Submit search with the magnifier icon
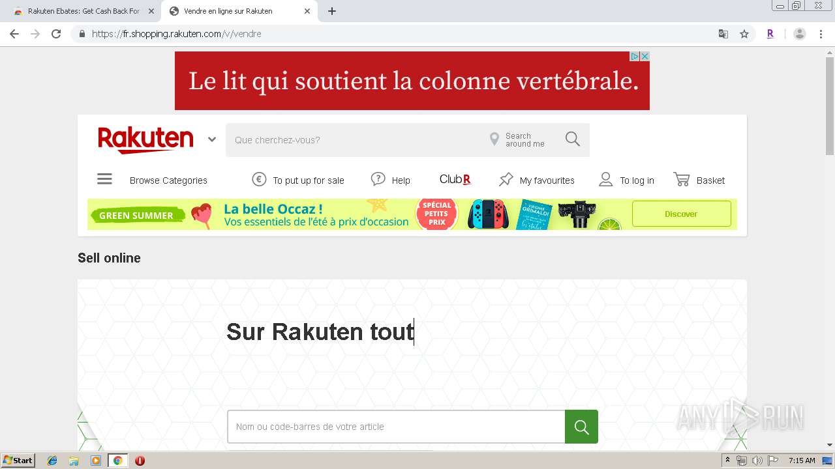The image size is (835, 469). (x=573, y=139)
